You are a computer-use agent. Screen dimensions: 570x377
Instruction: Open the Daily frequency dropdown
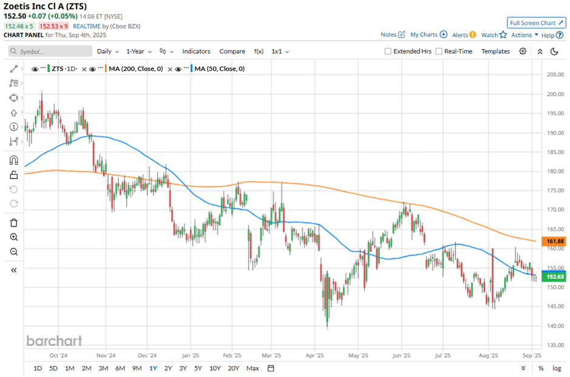point(108,51)
